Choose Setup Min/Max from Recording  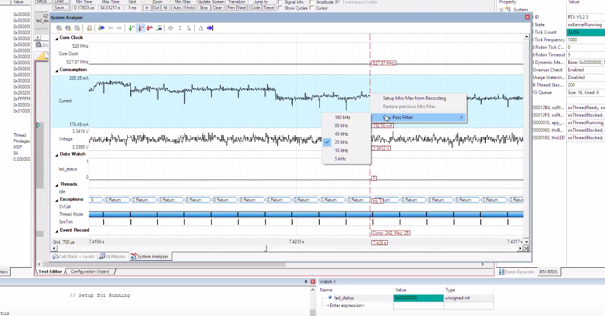click(414, 98)
